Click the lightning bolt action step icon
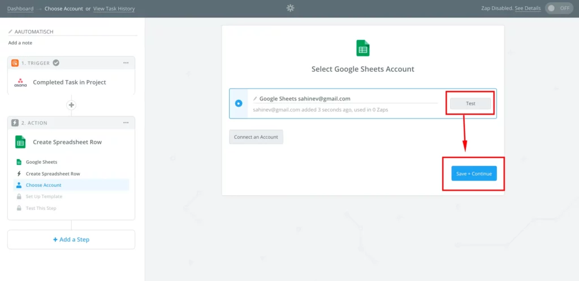The width and height of the screenshot is (579, 281). (x=15, y=122)
